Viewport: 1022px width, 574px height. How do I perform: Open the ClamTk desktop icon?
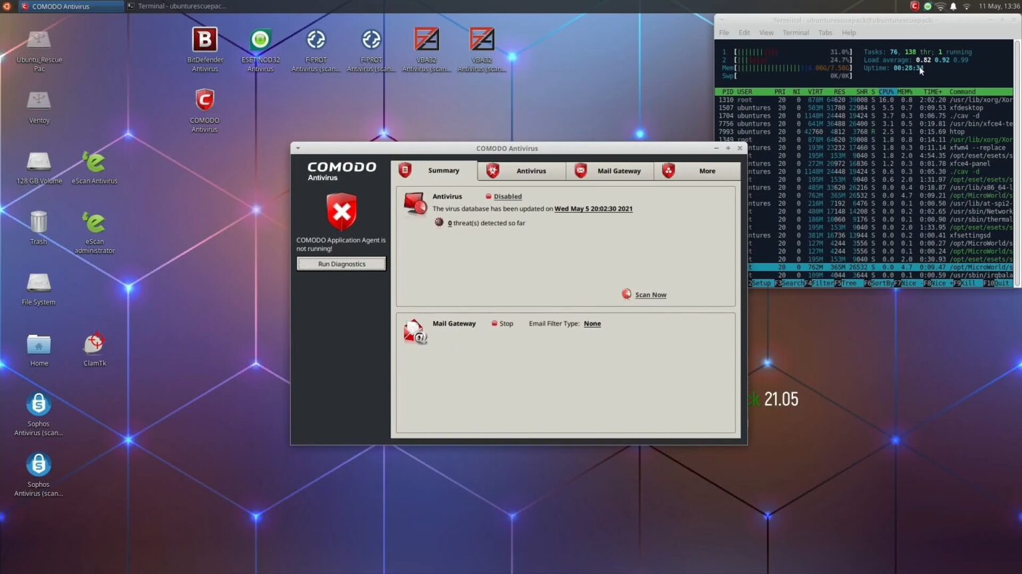(94, 343)
